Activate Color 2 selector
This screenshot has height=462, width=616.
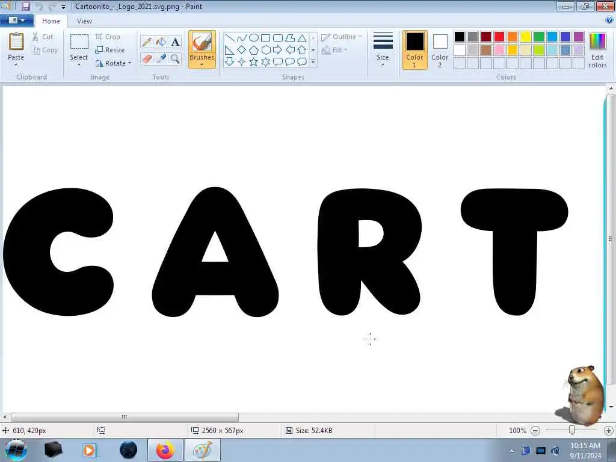coord(440,49)
